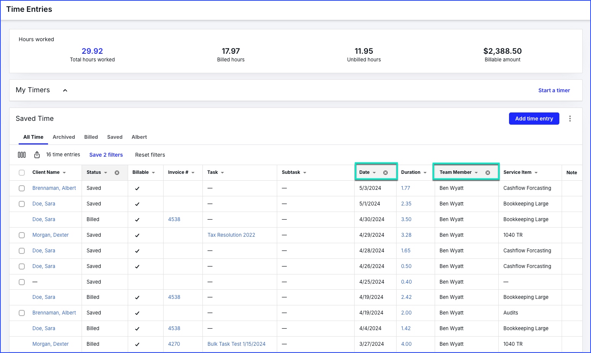
Task: Open the column layout icon
Action: pos(22,155)
